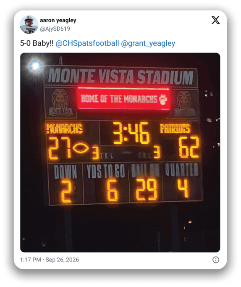Image resolution: width=241 pixels, height=287 pixels.
Task: Open the X logo link
Action: coord(215,20)
